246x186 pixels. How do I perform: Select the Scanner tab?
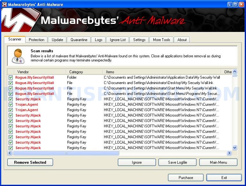coord(15,39)
